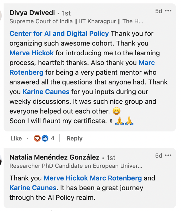Open Divya Dwivedi's profile name
This screenshot has height=211, width=181.
pyautogui.click(x=32, y=13)
